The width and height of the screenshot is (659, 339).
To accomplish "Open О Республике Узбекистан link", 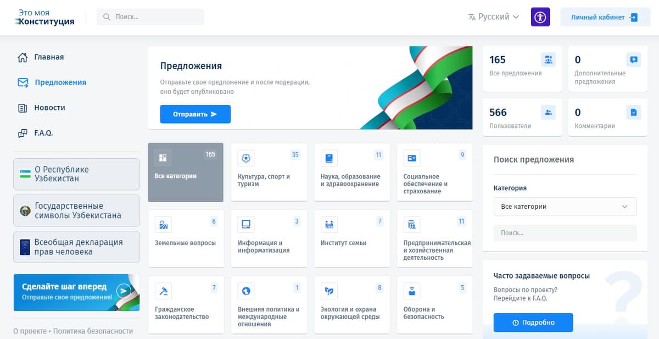I will click(77, 174).
